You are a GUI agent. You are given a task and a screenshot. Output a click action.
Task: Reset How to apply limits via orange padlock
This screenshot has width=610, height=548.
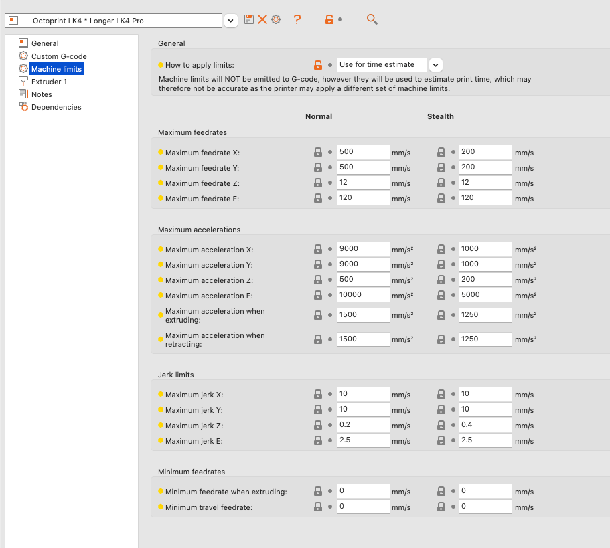(x=318, y=65)
